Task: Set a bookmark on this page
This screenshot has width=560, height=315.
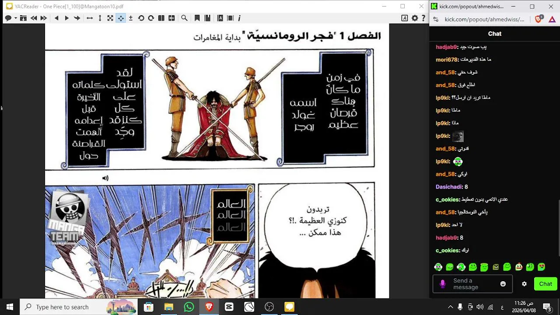Action: 197,18
